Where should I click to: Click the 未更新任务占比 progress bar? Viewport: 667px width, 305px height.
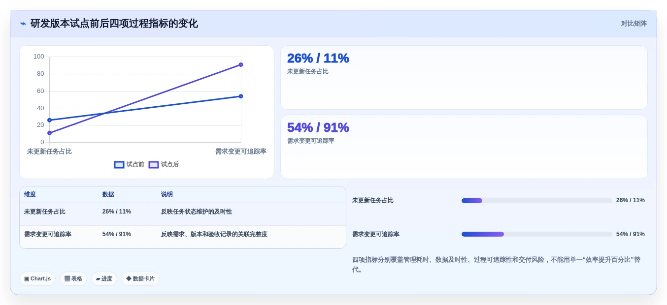(537, 201)
